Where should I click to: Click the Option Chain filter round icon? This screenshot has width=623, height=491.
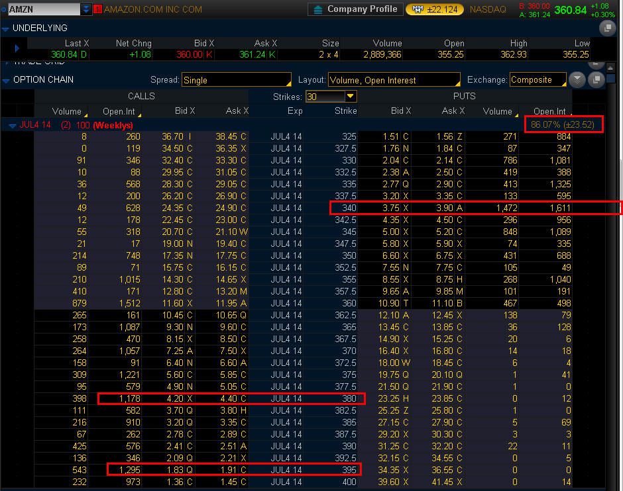[577, 80]
